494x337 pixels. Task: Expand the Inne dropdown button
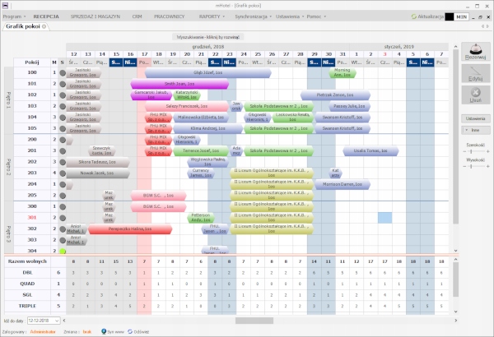[475, 130]
